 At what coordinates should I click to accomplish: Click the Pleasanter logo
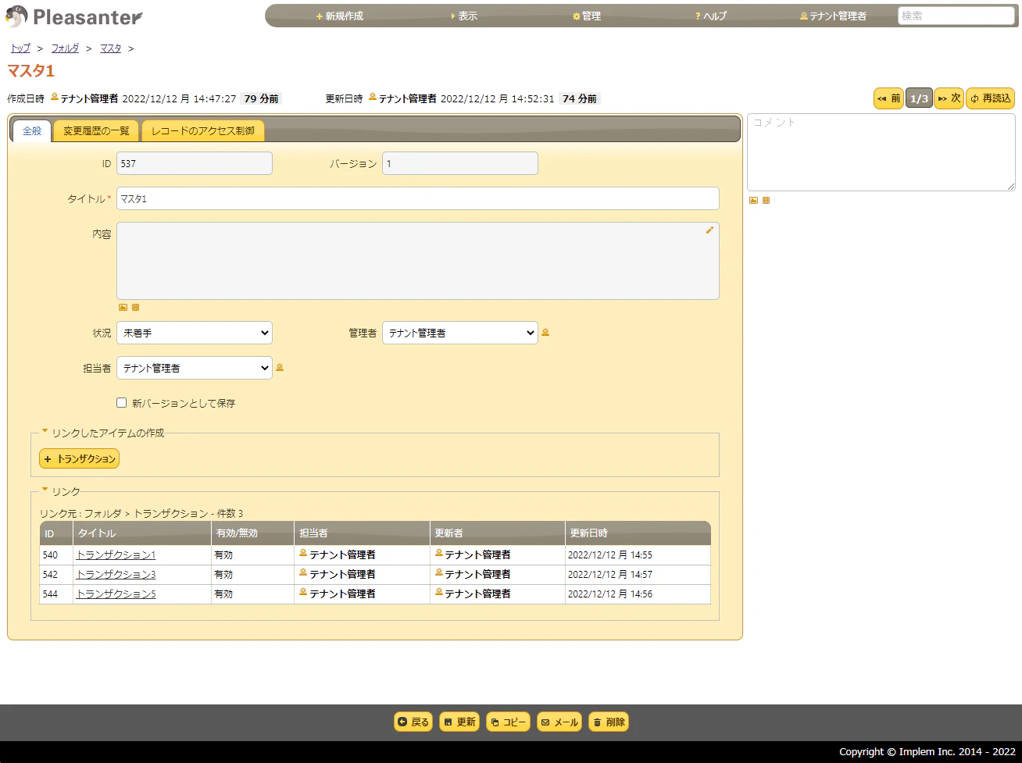coord(75,16)
